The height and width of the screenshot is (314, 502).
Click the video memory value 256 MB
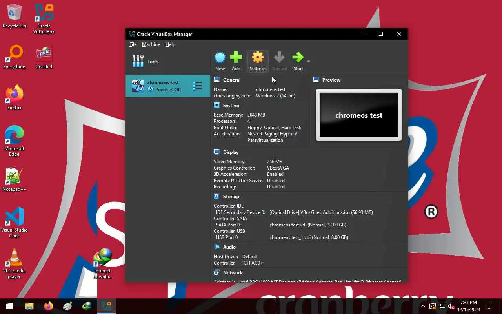[275, 162]
